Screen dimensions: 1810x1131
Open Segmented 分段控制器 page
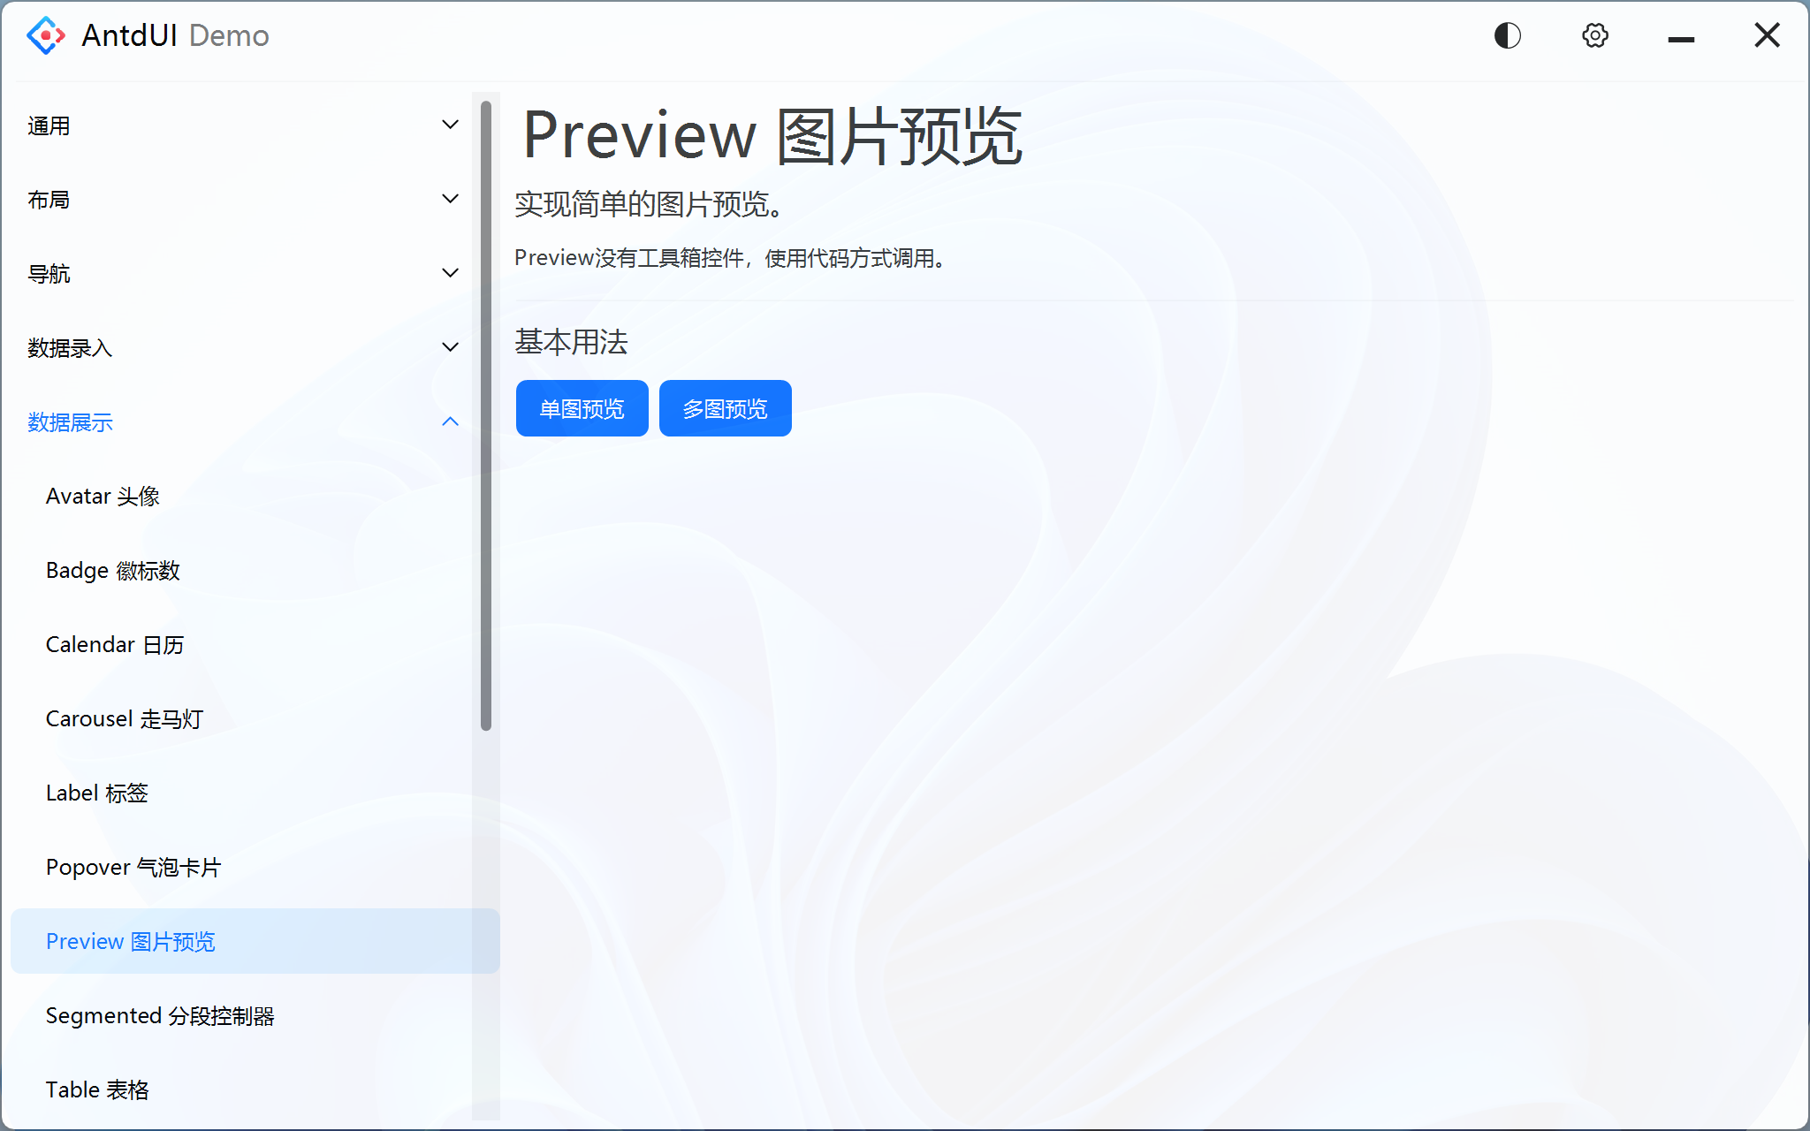click(160, 1015)
